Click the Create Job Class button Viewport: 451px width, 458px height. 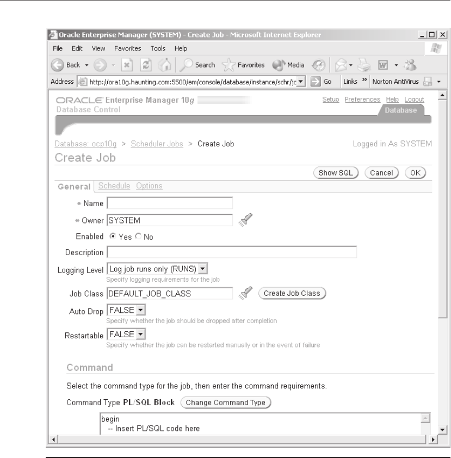coord(292,293)
